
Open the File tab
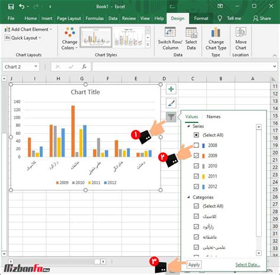point(11,18)
